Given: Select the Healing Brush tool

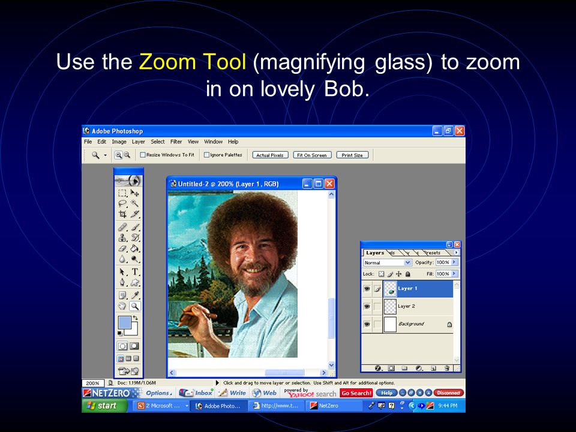Looking at the screenshot, I should click(x=122, y=227).
